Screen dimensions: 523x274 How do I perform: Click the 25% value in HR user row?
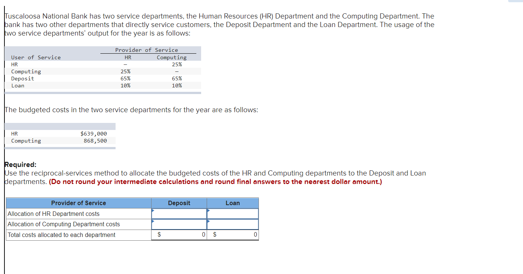pos(177,64)
